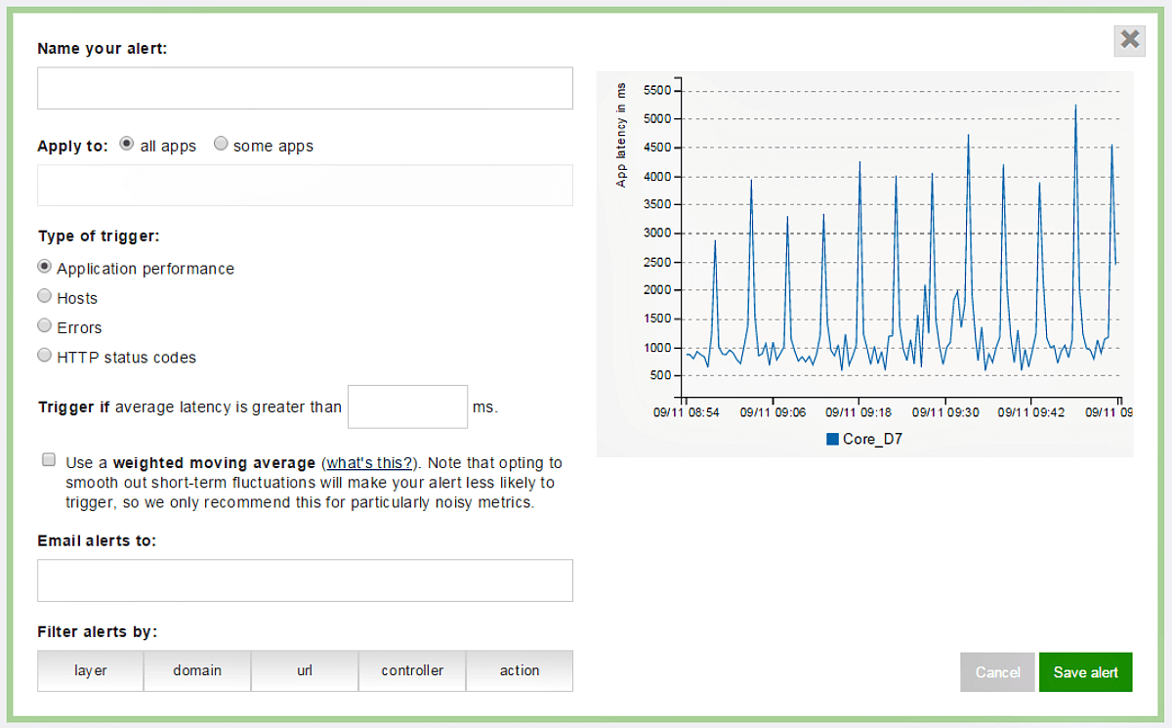Choose Errors trigger type
This screenshot has width=1172, height=728.
pyautogui.click(x=44, y=325)
